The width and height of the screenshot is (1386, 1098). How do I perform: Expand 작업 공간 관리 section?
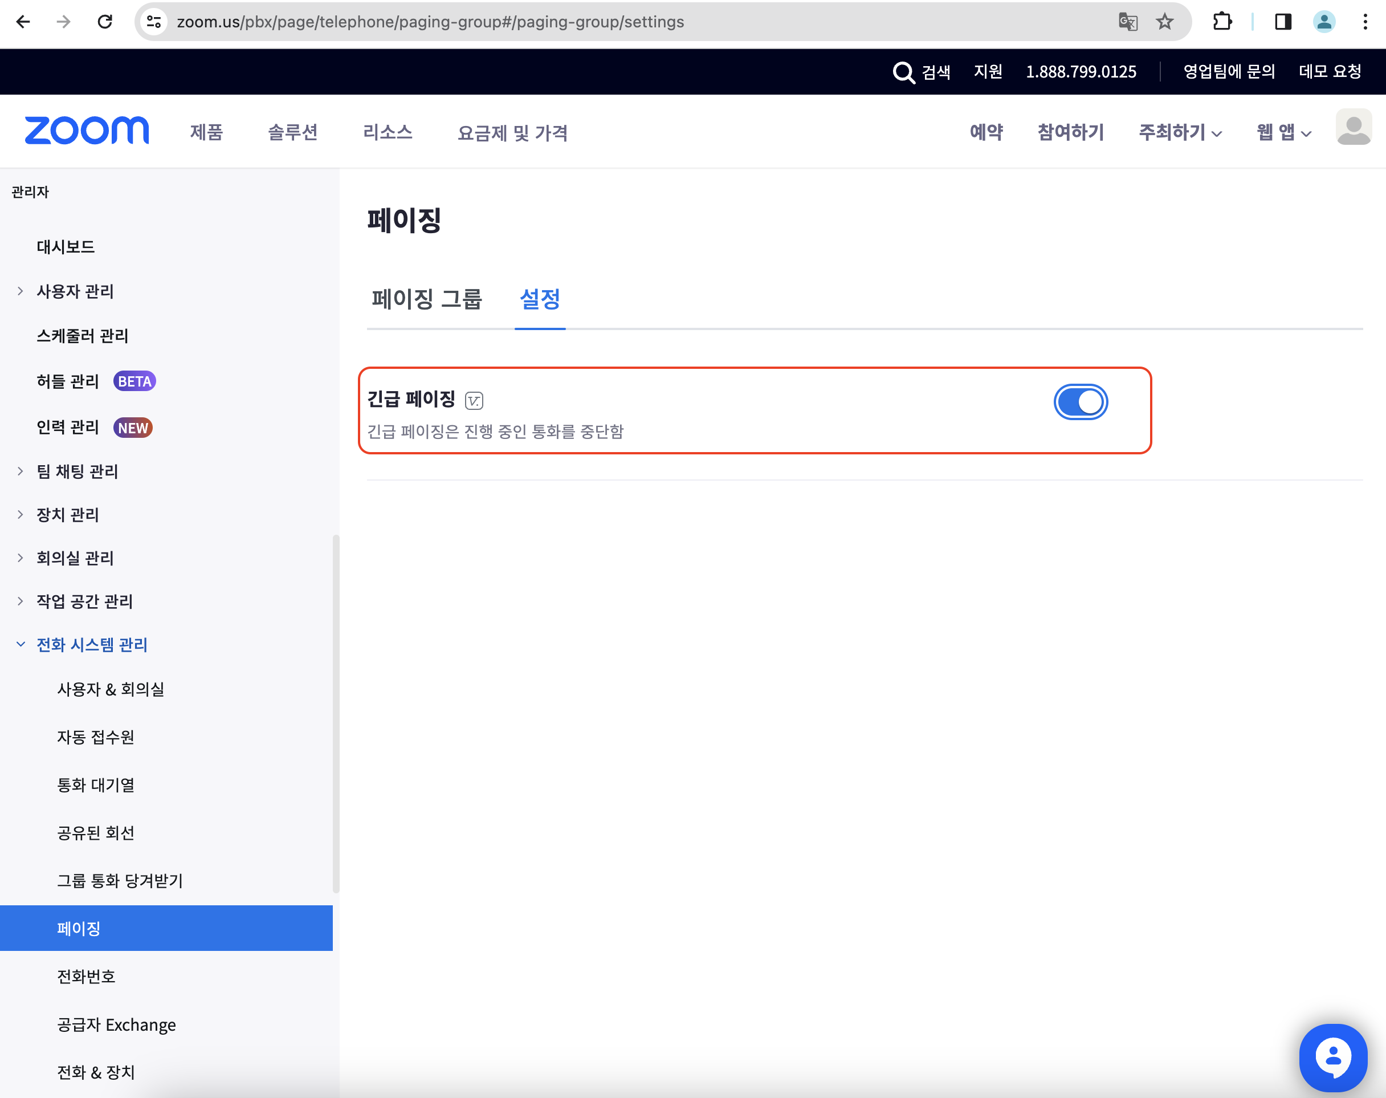point(21,601)
